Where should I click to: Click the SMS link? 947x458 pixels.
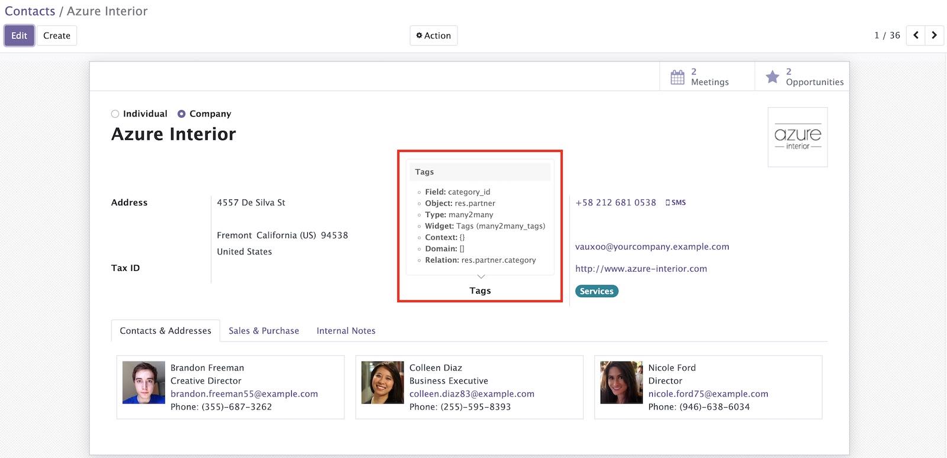tap(675, 202)
